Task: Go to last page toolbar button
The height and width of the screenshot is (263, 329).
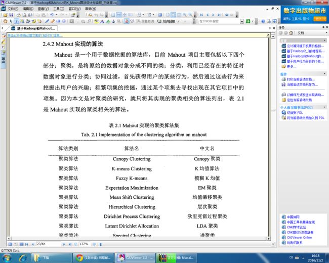Action: pyautogui.click(x=219, y=15)
